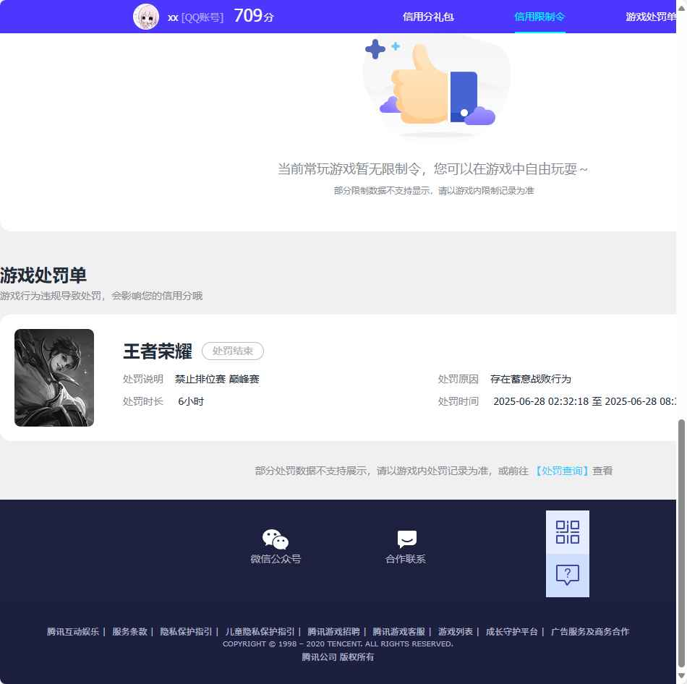Open the 腾讯游戏招聘 footer link

pos(333,631)
